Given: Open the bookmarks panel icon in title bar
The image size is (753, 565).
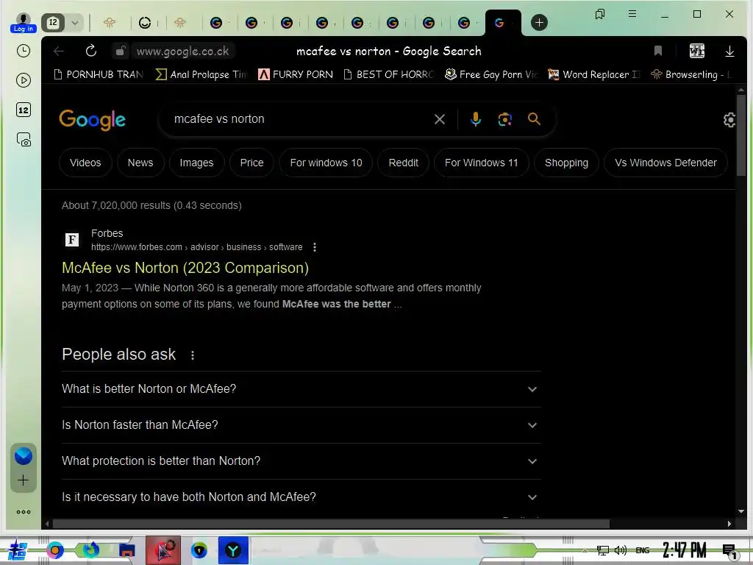Looking at the screenshot, I should (x=600, y=14).
